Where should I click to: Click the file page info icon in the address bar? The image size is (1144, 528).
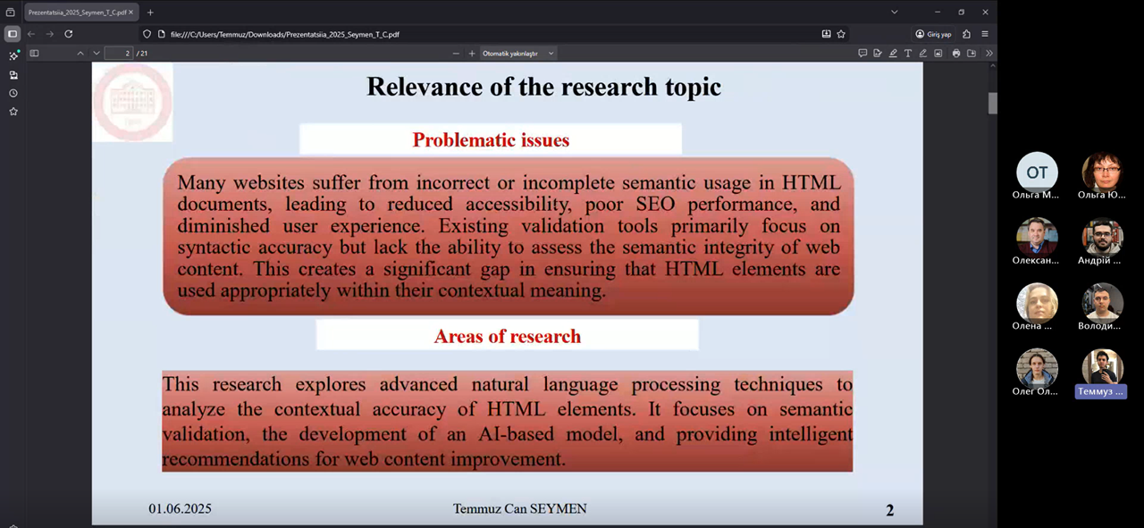pyautogui.click(x=162, y=34)
